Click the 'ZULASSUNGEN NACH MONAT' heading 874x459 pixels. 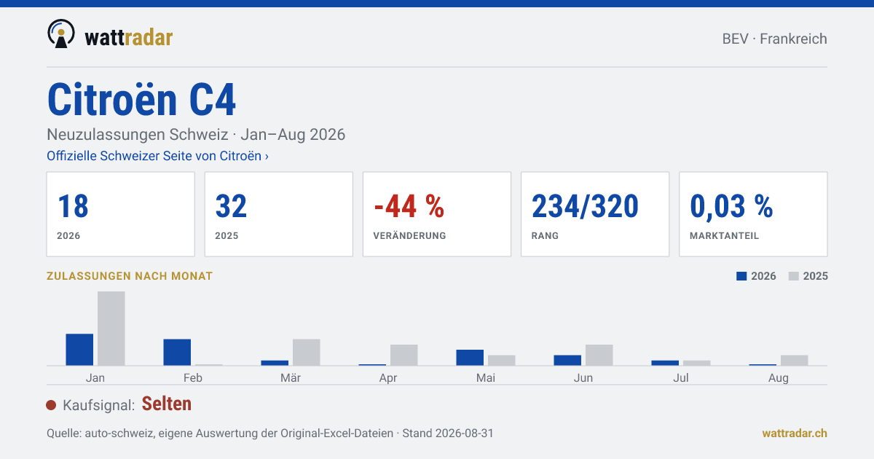(130, 276)
